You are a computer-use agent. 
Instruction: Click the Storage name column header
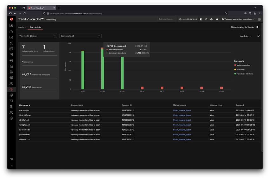click(77, 105)
